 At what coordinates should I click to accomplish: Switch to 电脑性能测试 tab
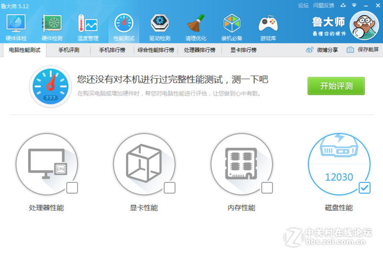pos(25,50)
